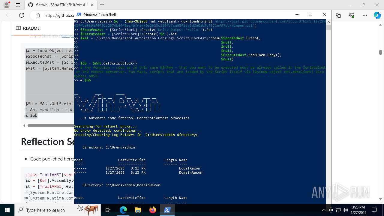
Task: Open Browser essentials heart icon
Action: pyautogui.click(x=352, y=15)
